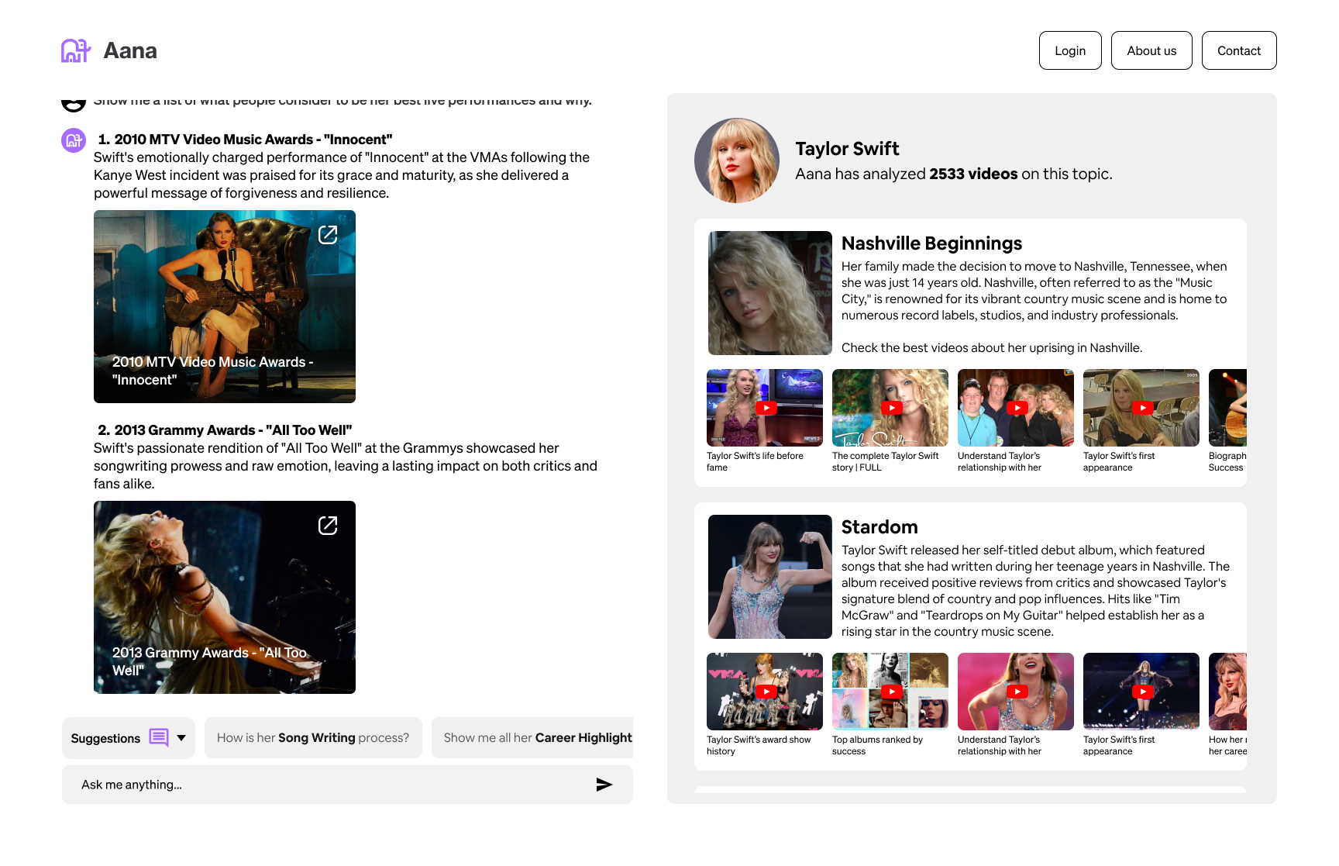Play Nashville 'Understand Taylor's relationship with her' video

pyautogui.click(x=1016, y=408)
